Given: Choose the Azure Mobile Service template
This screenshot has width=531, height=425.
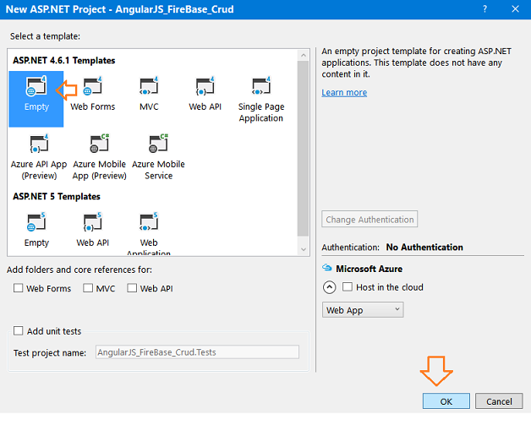Looking at the screenshot, I should point(158,157).
